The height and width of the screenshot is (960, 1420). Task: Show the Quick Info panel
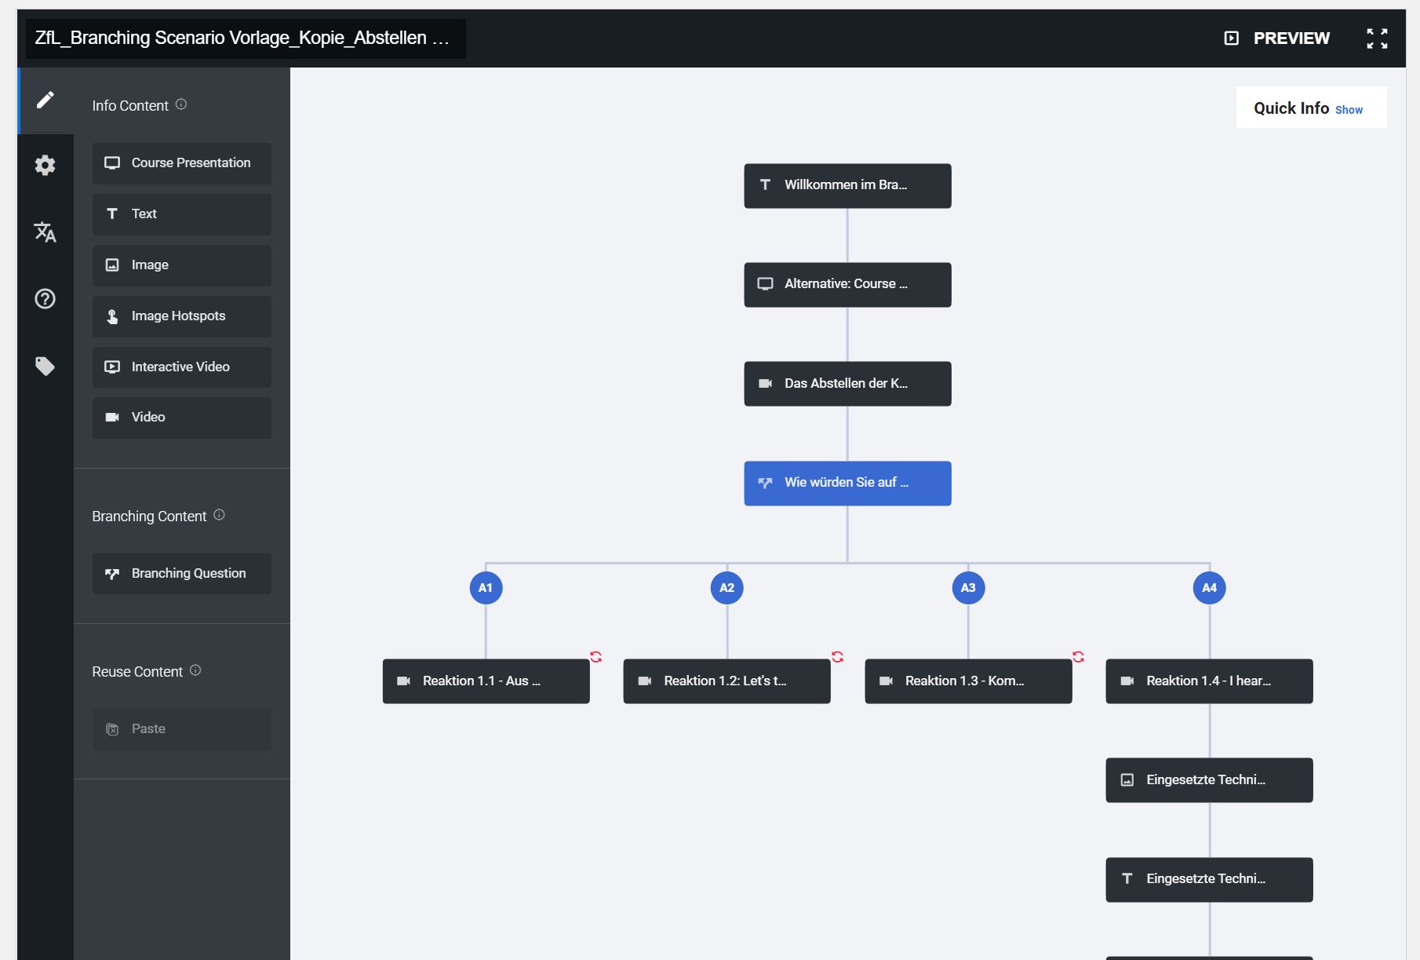point(1349,110)
